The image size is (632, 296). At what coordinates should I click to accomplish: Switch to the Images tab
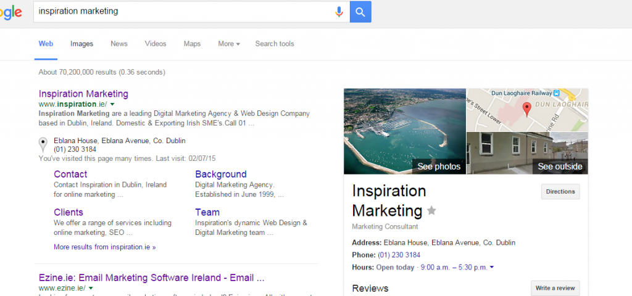pos(82,44)
